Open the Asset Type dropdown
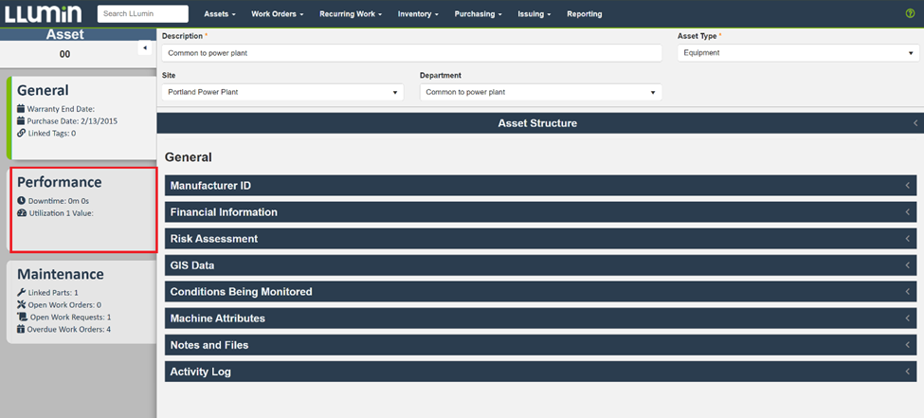924x418 pixels. [797, 53]
